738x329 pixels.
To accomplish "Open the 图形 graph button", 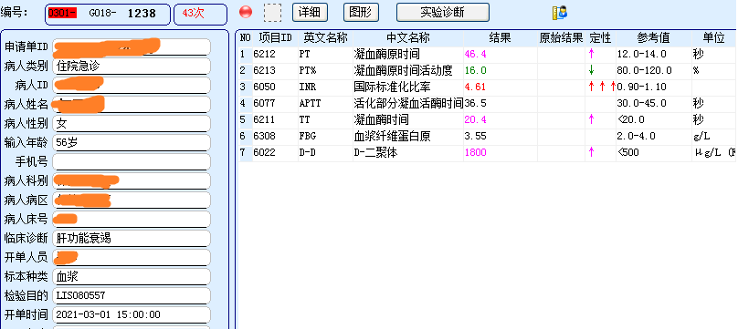I will (361, 12).
